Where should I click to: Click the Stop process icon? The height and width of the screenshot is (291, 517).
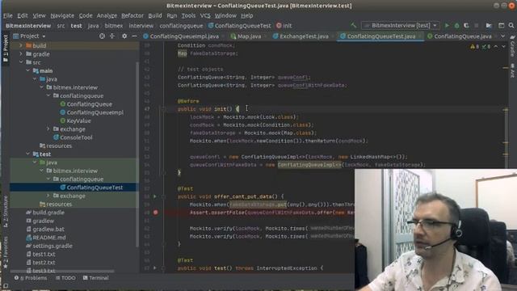[476, 25]
